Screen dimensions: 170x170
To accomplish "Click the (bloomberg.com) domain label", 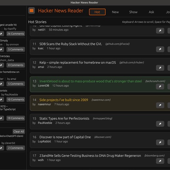I will pos(155,156).
